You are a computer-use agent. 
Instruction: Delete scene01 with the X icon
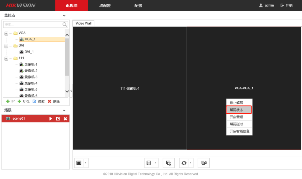pyautogui.click(x=65, y=119)
